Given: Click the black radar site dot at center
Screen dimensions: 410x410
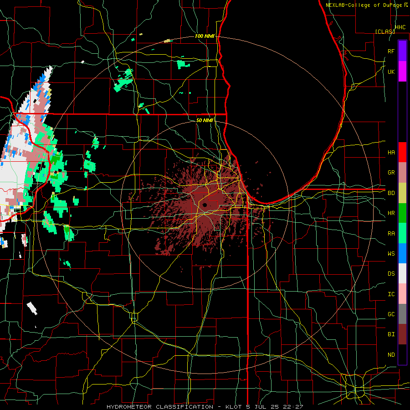Looking at the screenshot, I should click(x=205, y=205).
